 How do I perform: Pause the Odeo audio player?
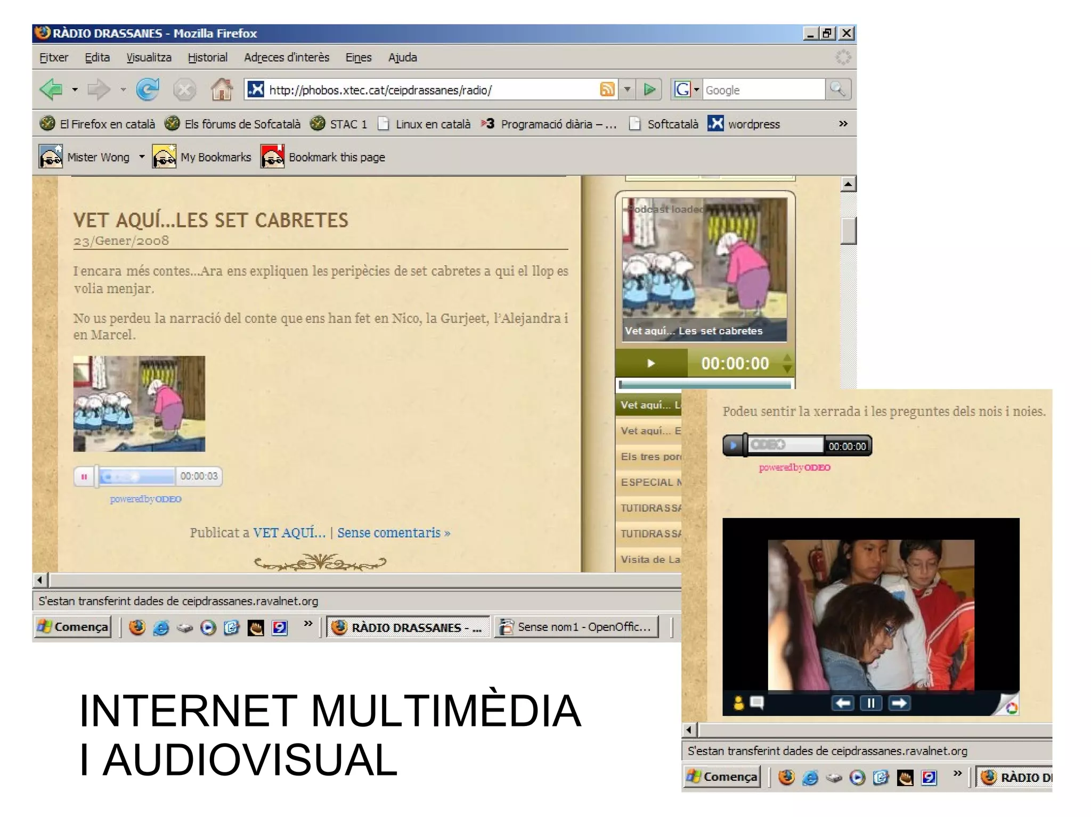tap(84, 476)
